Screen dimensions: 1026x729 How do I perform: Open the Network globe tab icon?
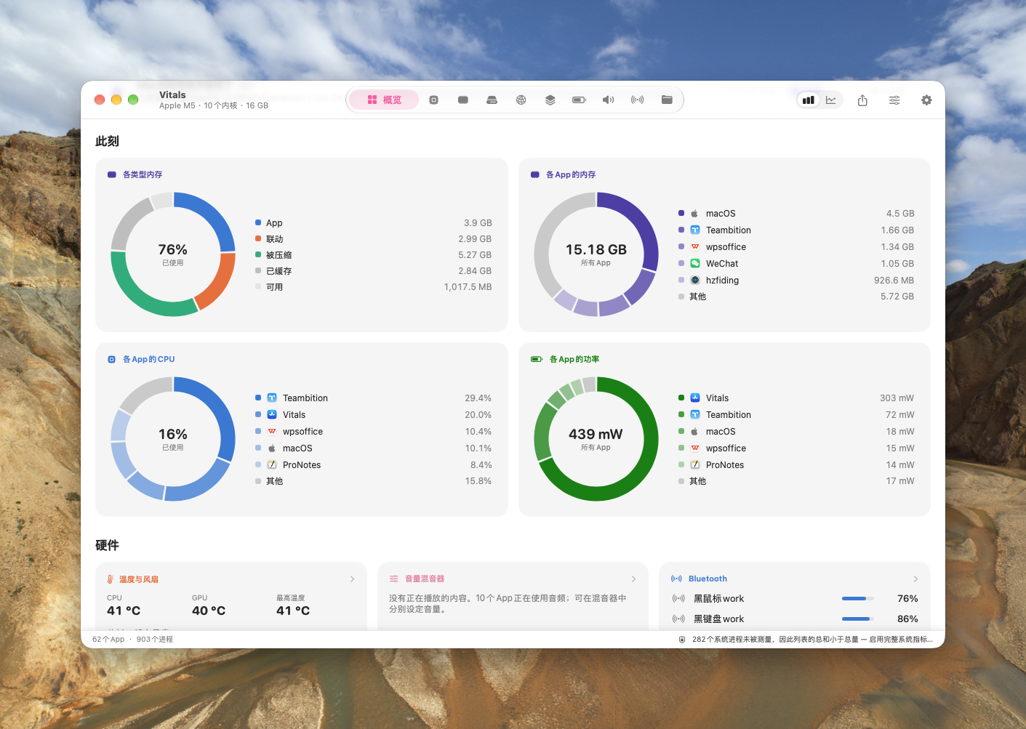(521, 100)
